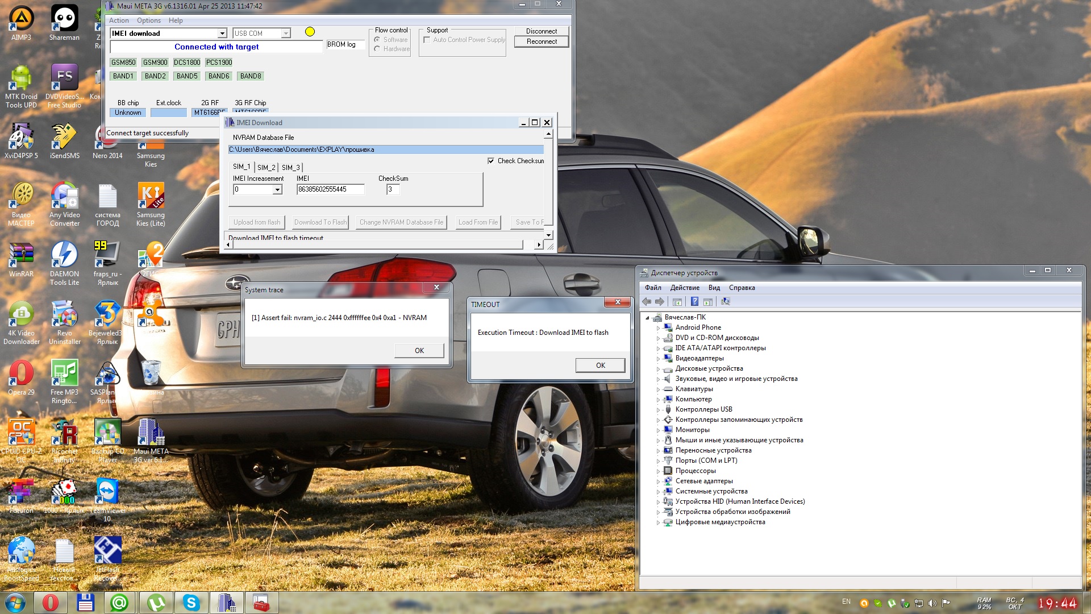The height and width of the screenshot is (614, 1091).
Task: Switch to SIM_2 tab
Action: [x=266, y=168]
